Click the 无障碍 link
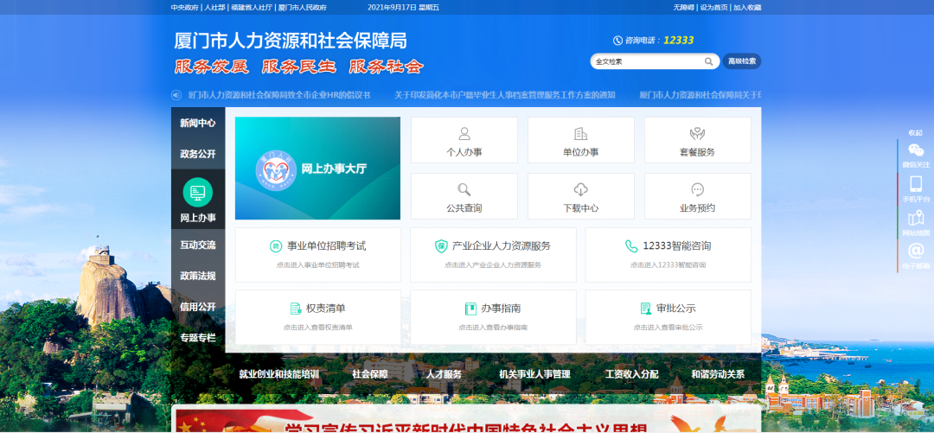The height and width of the screenshot is (433, 934). [x=684, y=8]
